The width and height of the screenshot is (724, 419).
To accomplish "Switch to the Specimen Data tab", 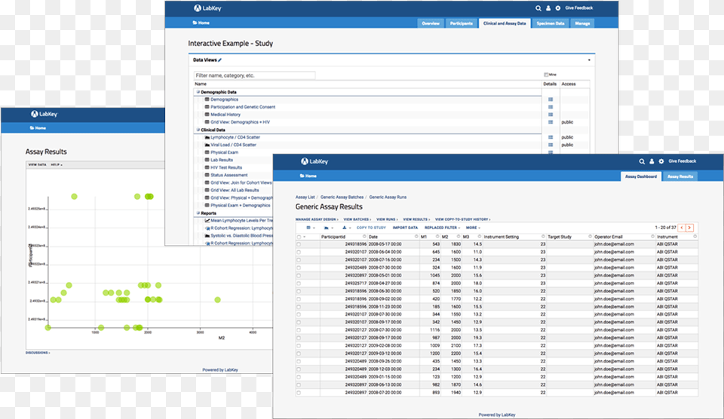I will (550, 23).
